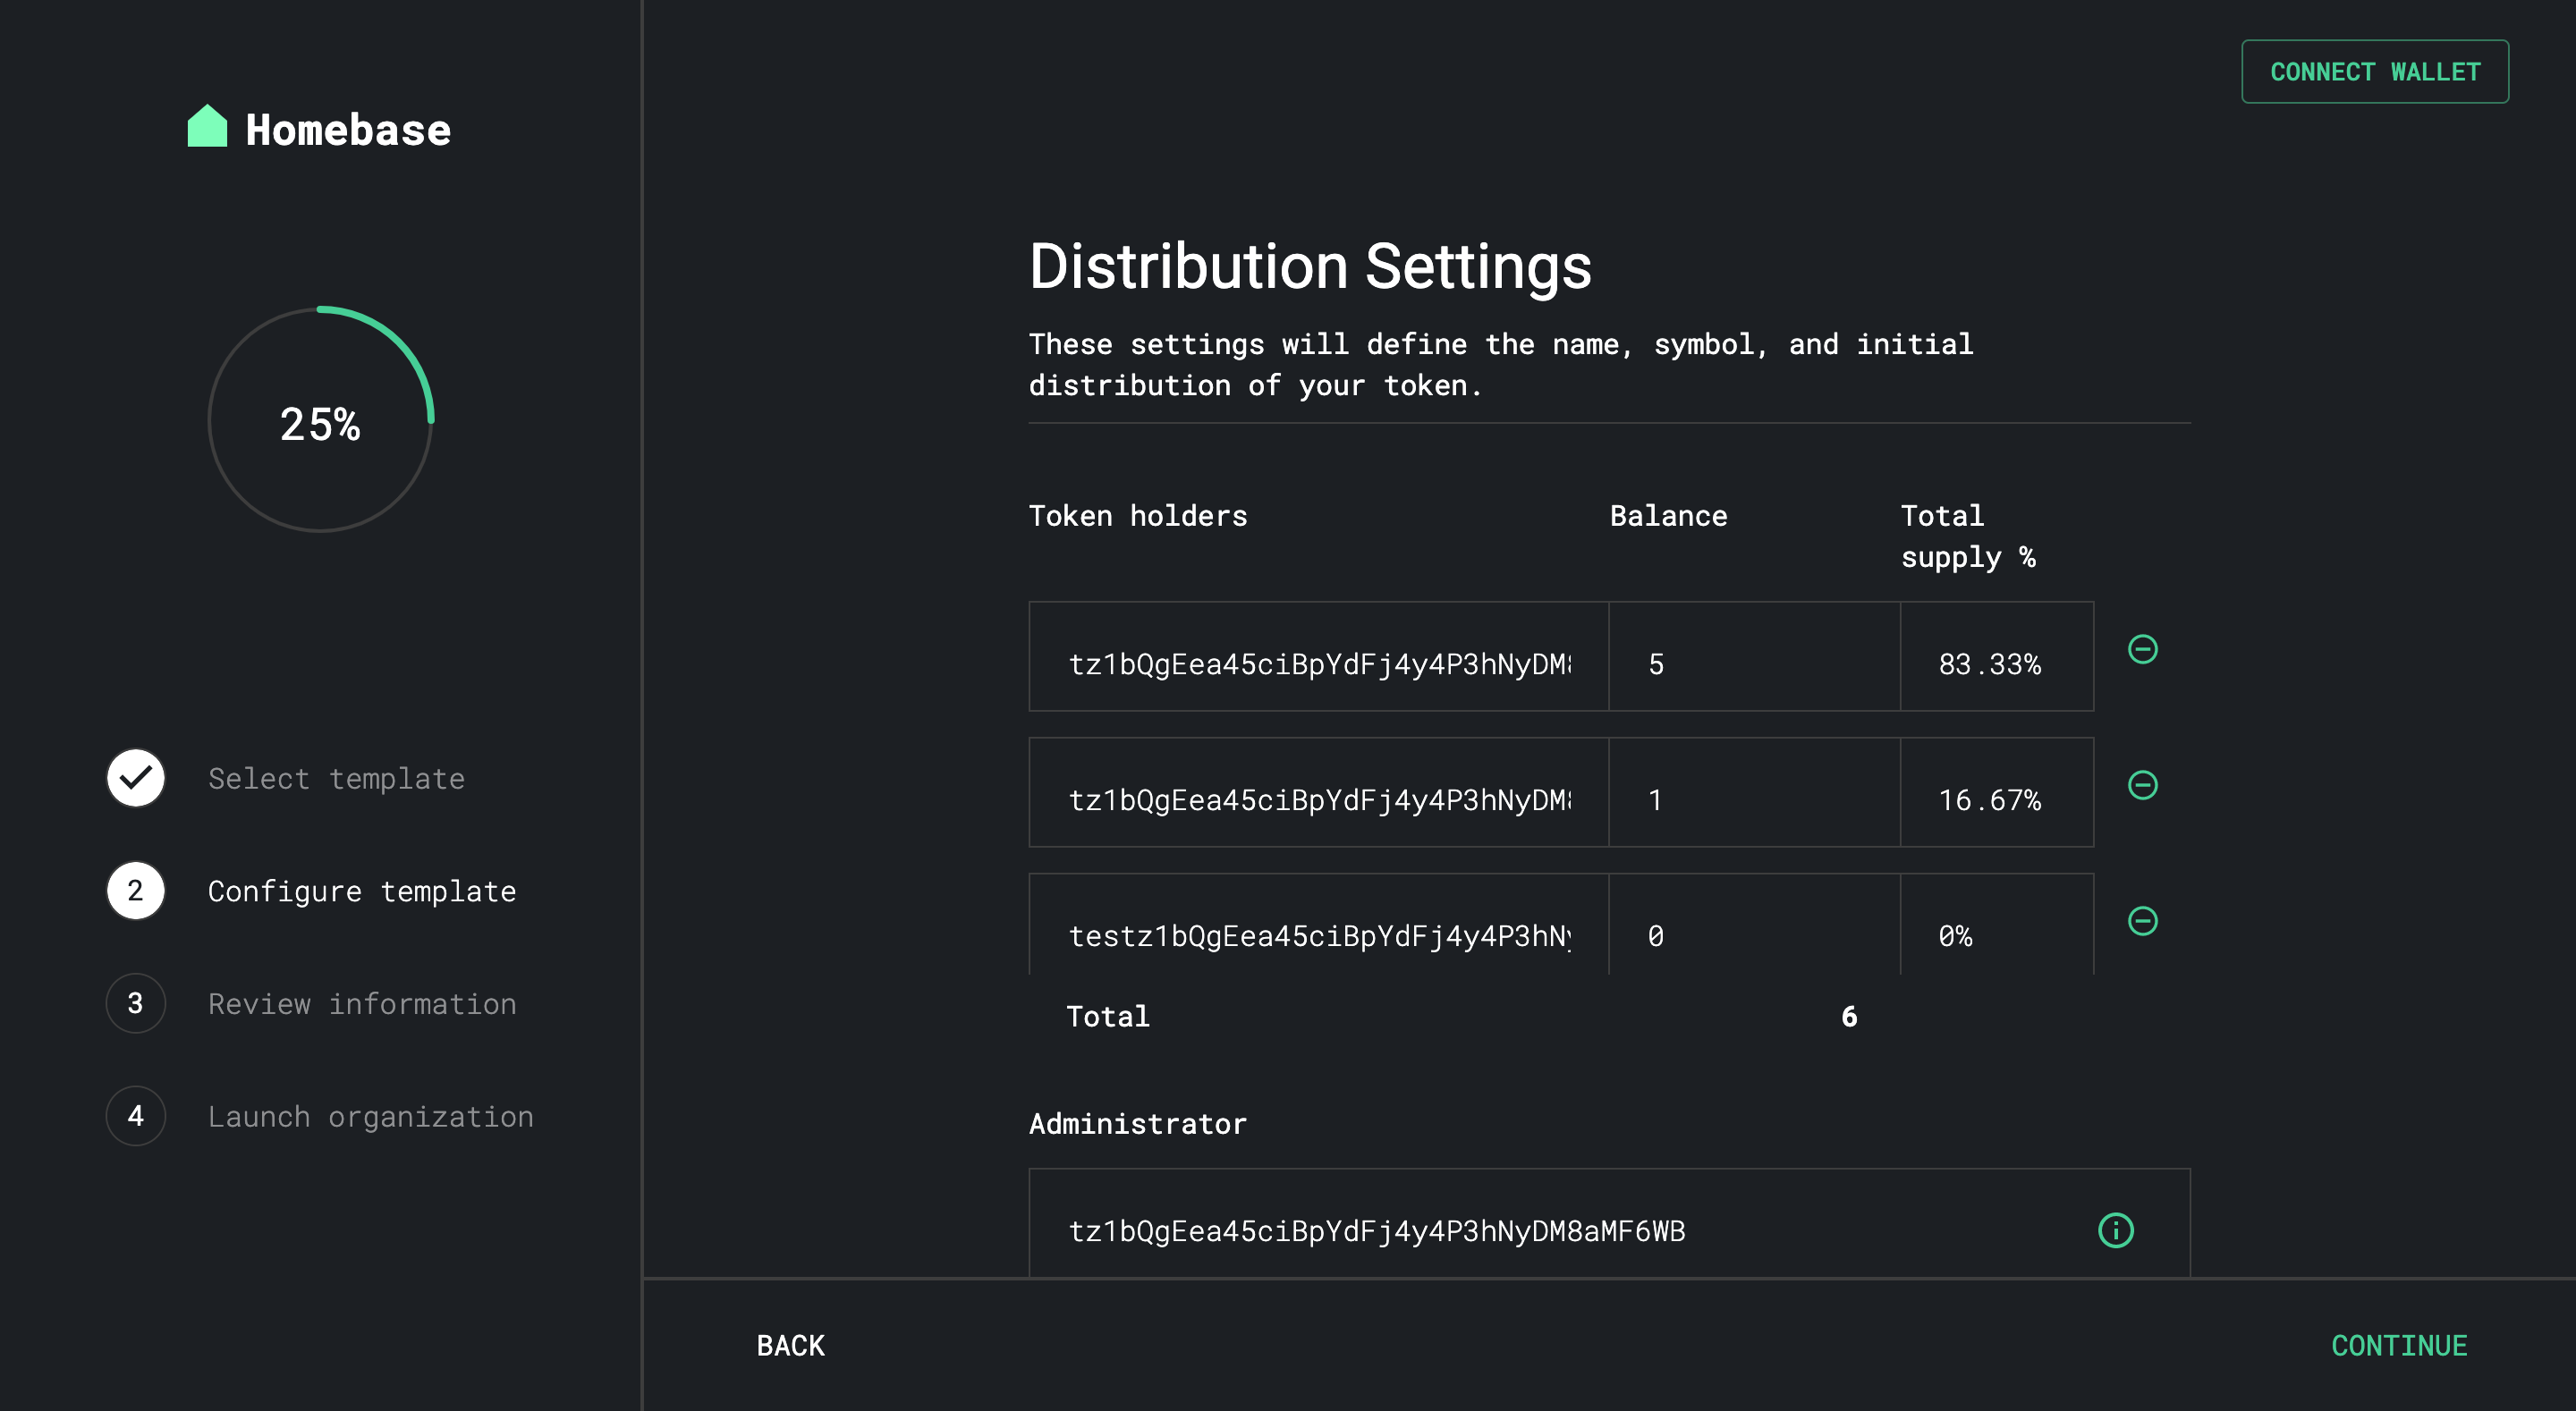The height and width of the screenshot is (1411, 2576).
Task: Click the CONTINUE link
Action: (2400, 1345)
